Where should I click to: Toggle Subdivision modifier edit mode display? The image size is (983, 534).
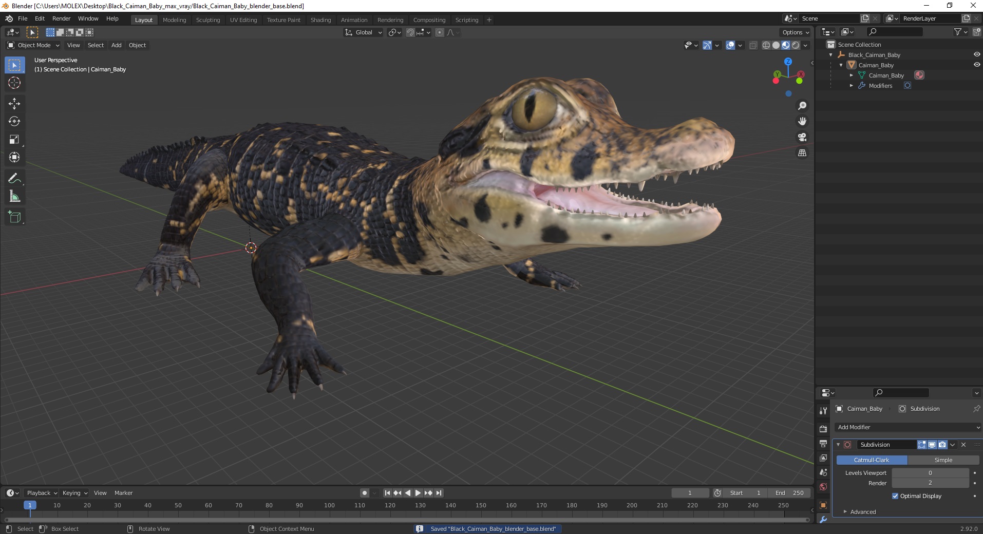coord(922,445)
